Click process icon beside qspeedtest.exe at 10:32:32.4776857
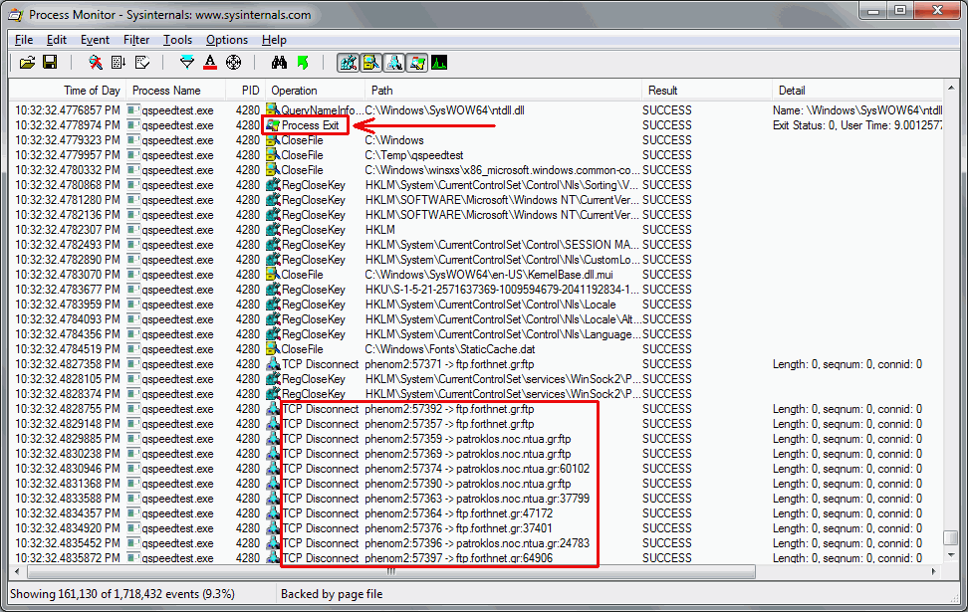This screenshot has width=968, height=612. (133, 109)
